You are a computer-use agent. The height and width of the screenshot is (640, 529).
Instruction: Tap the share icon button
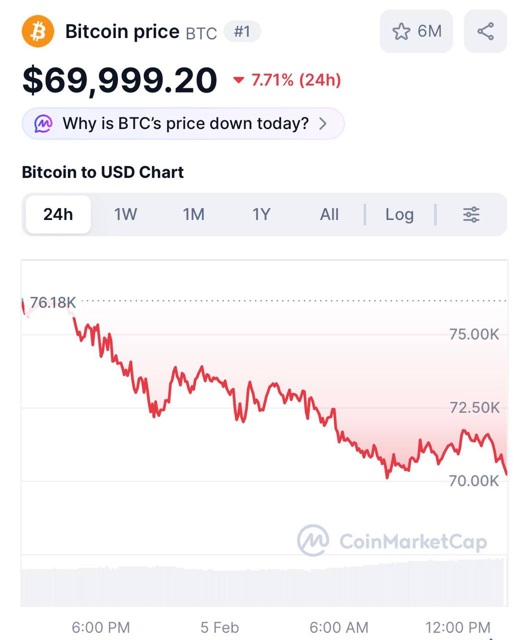(486, 31)
